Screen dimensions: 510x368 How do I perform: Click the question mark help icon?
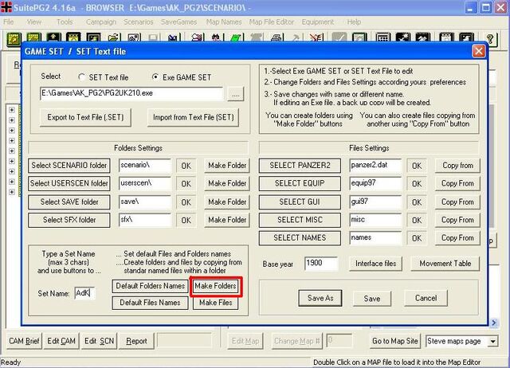pos(490,39)
